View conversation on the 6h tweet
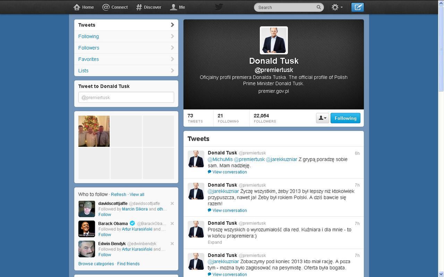The width and height of the screenshot is (444, 277). (x=228, y=172)
